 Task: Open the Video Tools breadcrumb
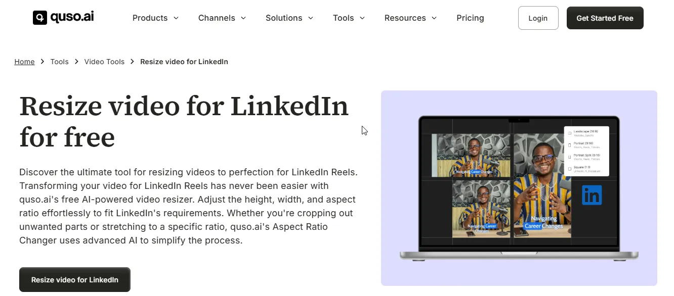[104, 62]
